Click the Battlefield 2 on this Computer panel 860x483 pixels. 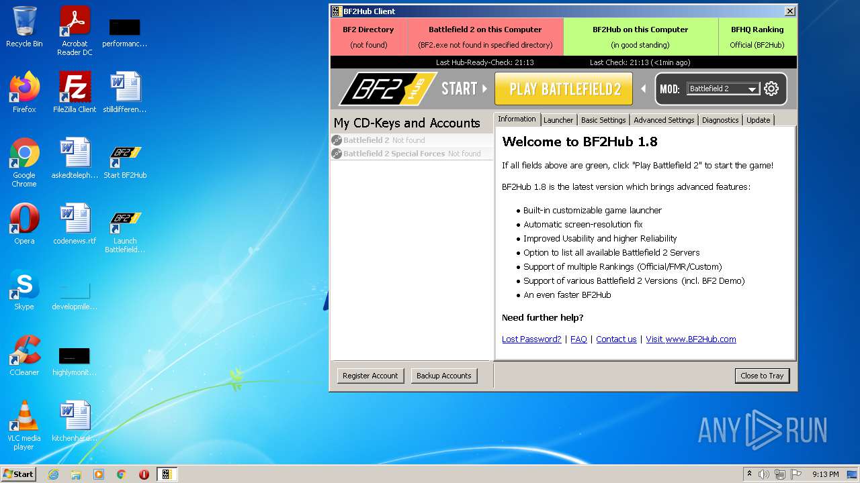485,37
